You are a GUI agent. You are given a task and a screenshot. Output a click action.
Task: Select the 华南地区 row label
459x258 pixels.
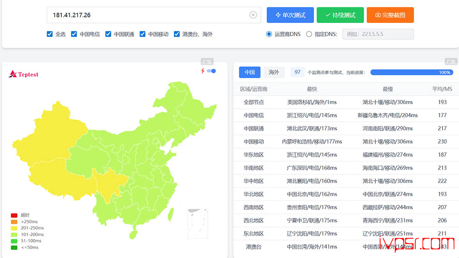click(254, 168)
